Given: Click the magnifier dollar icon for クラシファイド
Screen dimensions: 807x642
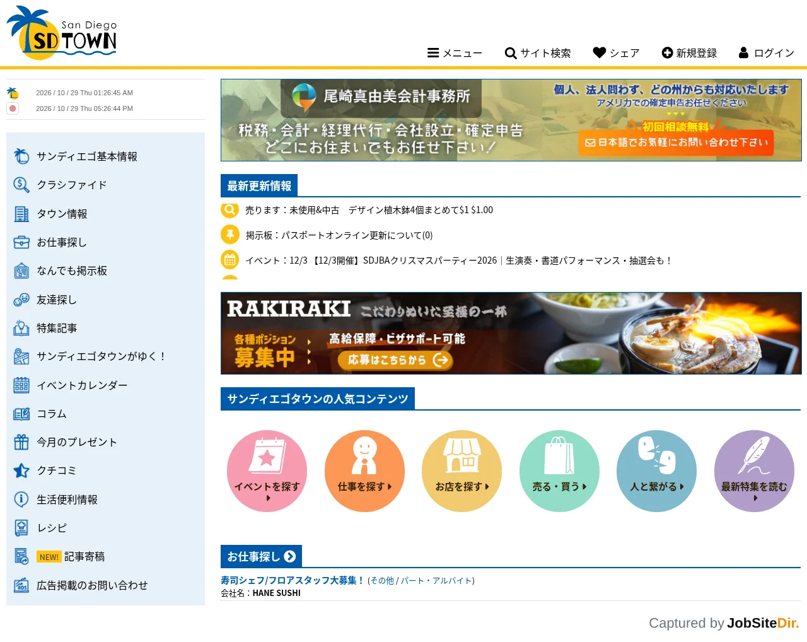Looking at the screenshot, I should (21, 185).
